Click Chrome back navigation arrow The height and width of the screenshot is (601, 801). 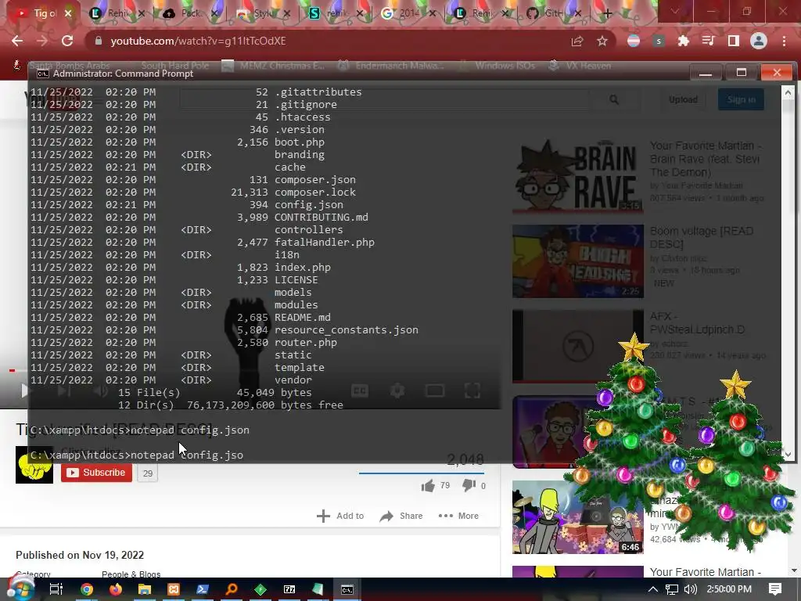tap(17, 41)
